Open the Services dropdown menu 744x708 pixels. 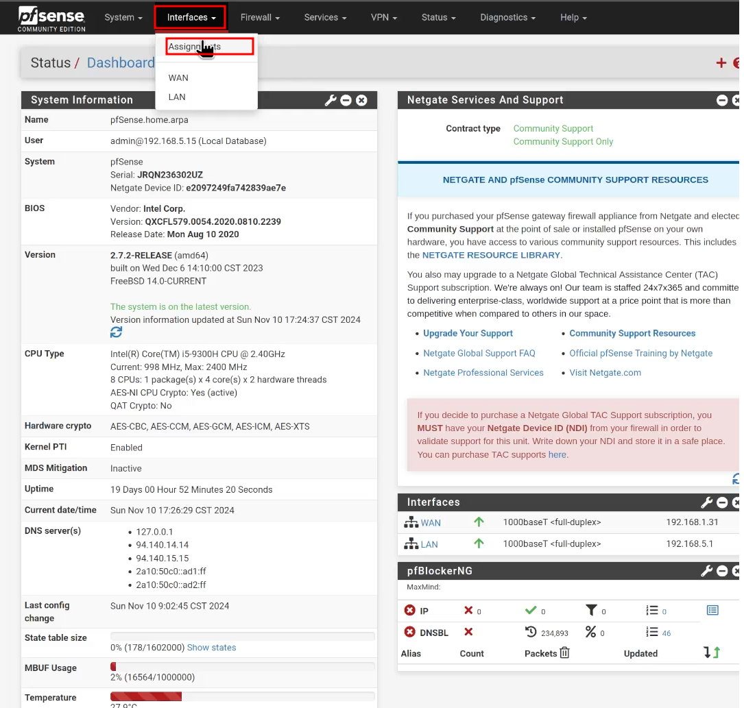[325, 18]
